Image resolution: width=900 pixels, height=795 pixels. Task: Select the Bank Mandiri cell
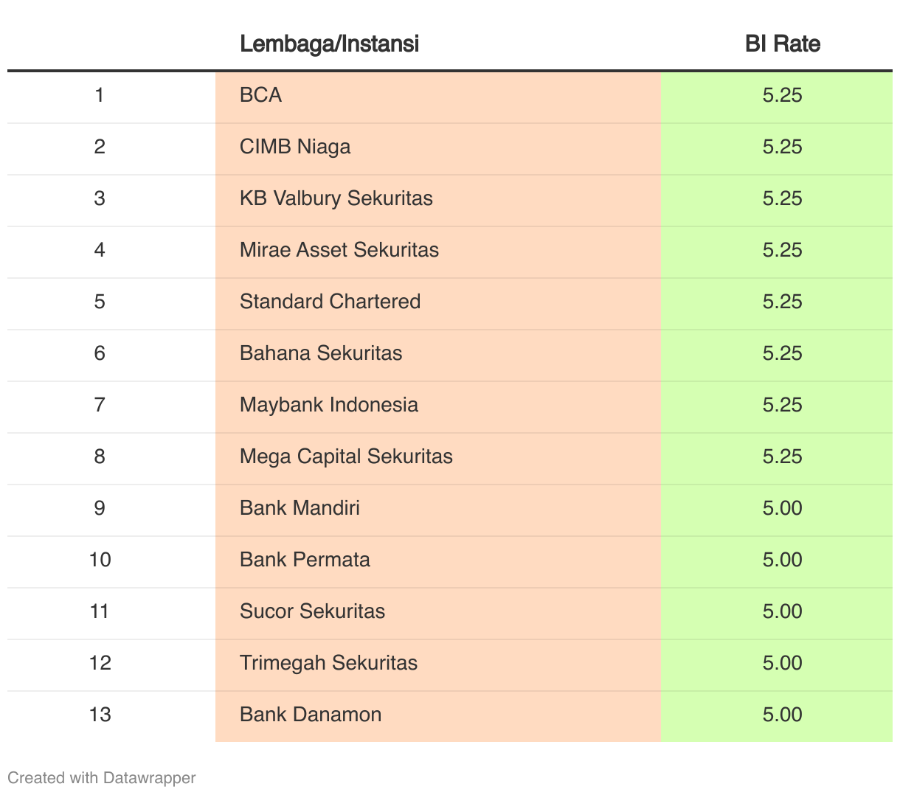(x=300, y=508)
